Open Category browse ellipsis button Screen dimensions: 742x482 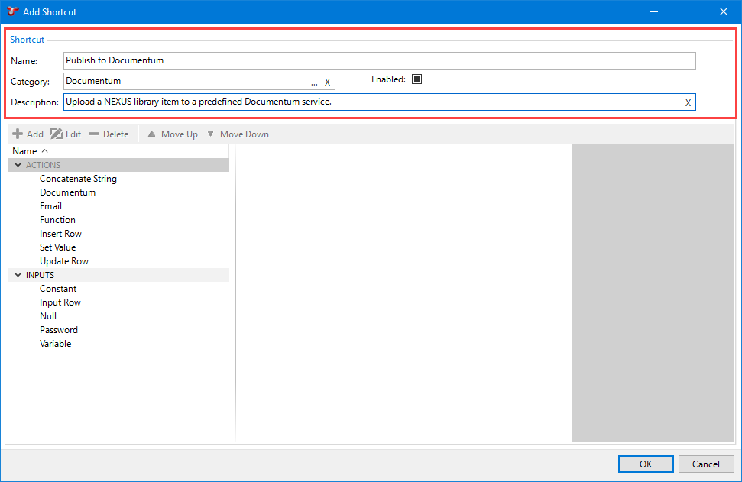coord(314,82)
